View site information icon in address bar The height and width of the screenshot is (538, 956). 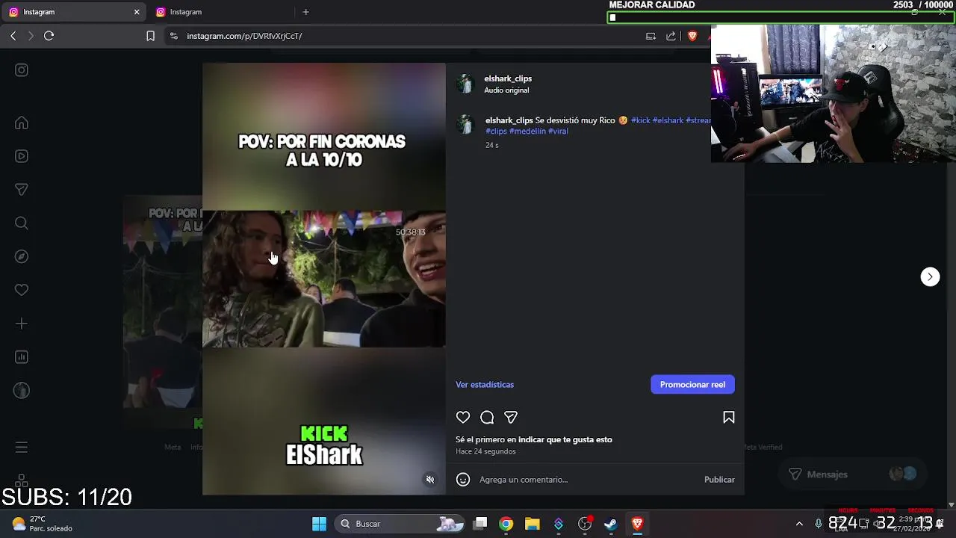pos(173,36)
